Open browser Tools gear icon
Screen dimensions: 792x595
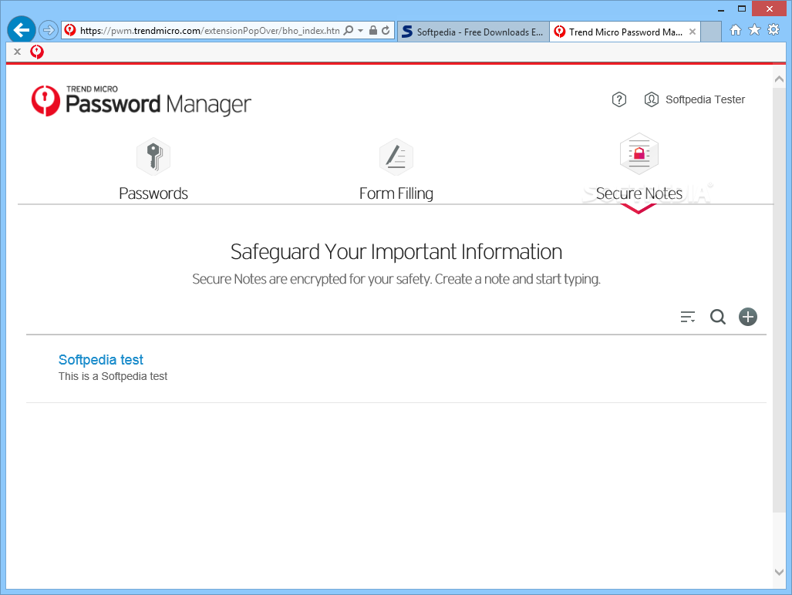tap(773, 30)
